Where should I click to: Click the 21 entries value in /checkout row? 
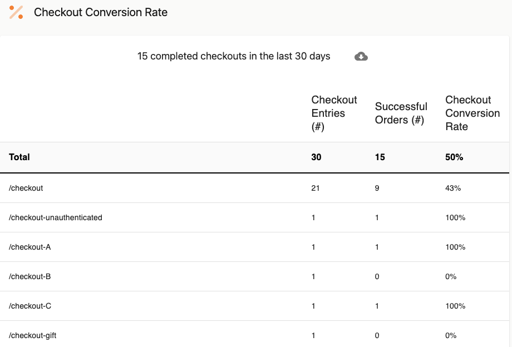point(316,188)
